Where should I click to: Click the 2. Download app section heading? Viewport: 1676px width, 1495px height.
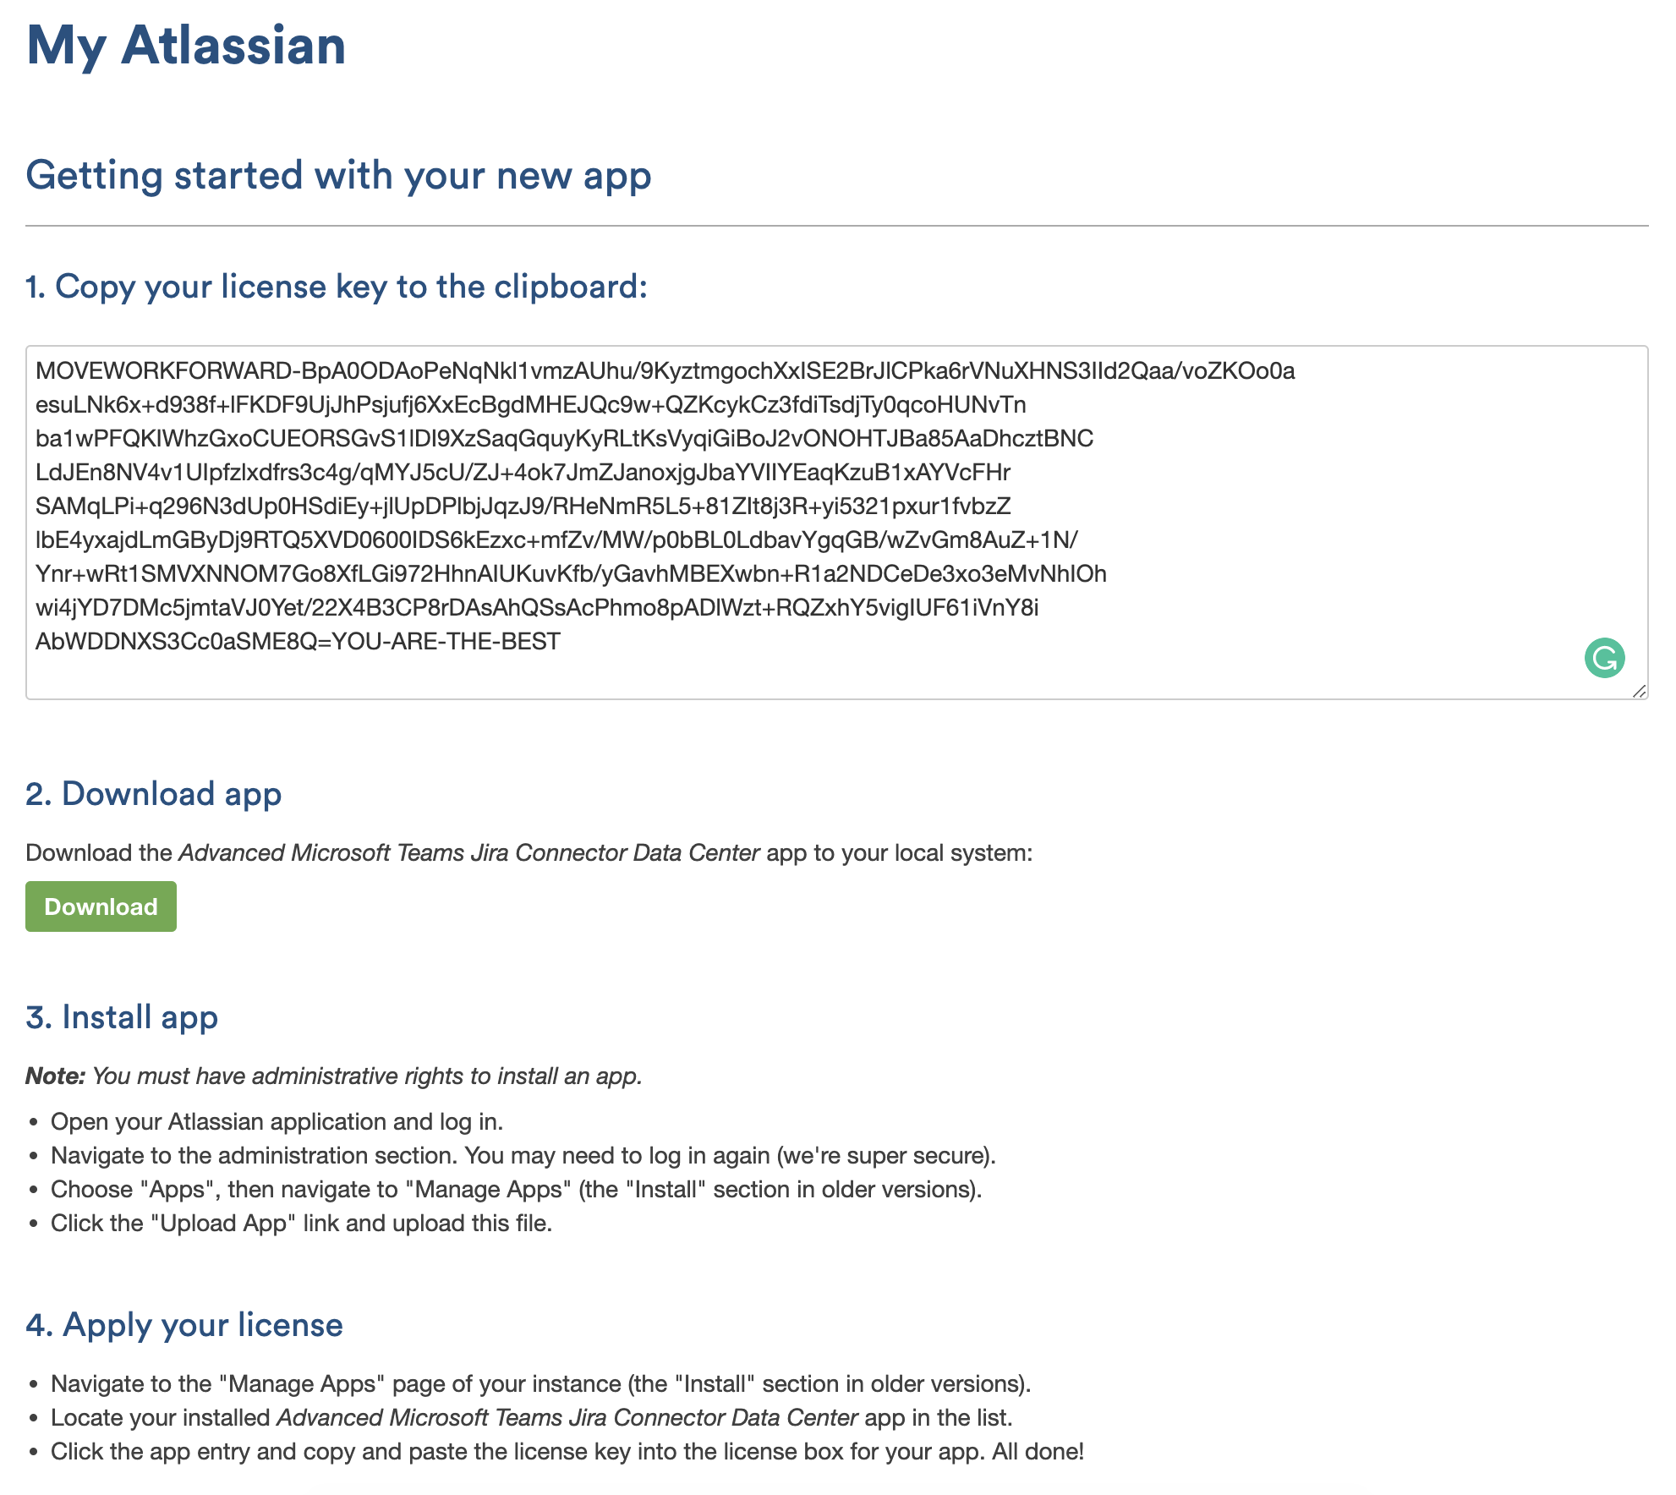click(x=153, y=793)
